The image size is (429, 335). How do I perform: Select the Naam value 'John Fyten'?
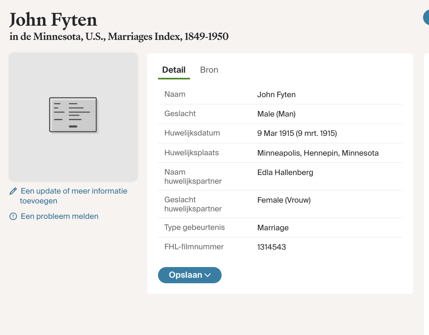(x=276, y=95)
